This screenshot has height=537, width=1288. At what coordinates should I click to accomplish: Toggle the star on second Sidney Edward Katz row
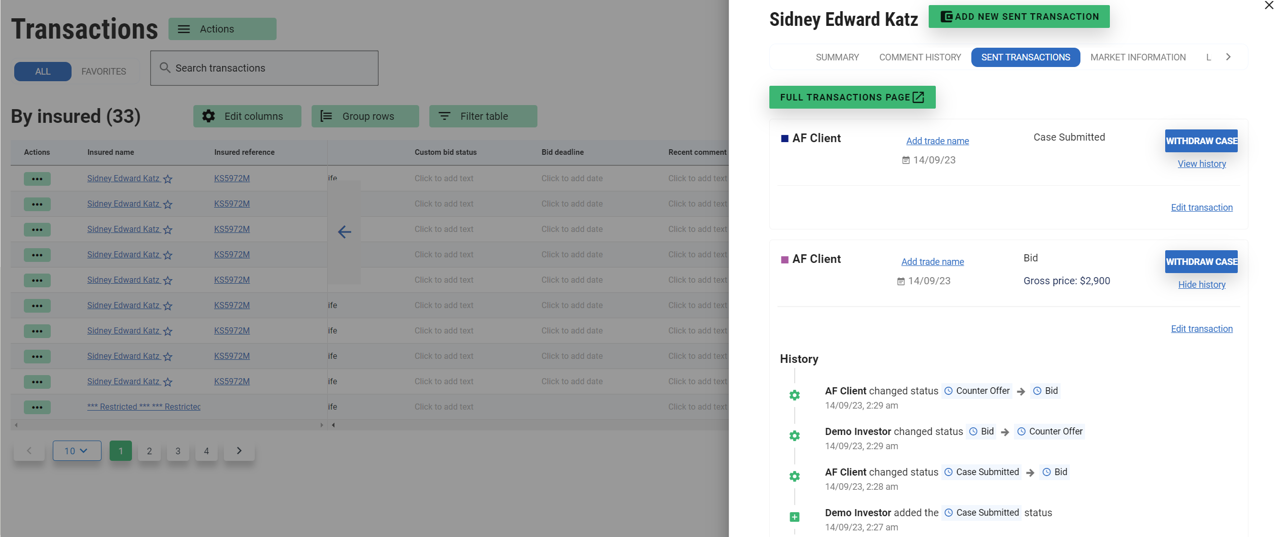(x=168, y=205)
